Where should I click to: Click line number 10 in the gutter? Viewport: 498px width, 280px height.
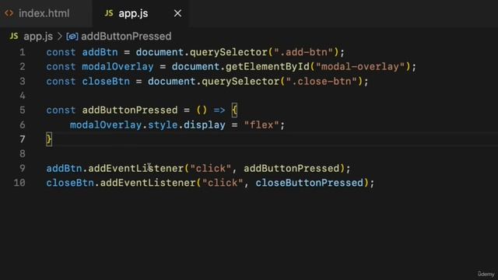pyautogui.click(x=19, y=183)
